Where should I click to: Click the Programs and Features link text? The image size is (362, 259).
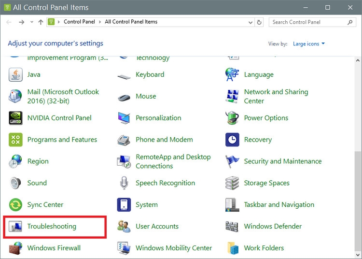click(62, 140)
